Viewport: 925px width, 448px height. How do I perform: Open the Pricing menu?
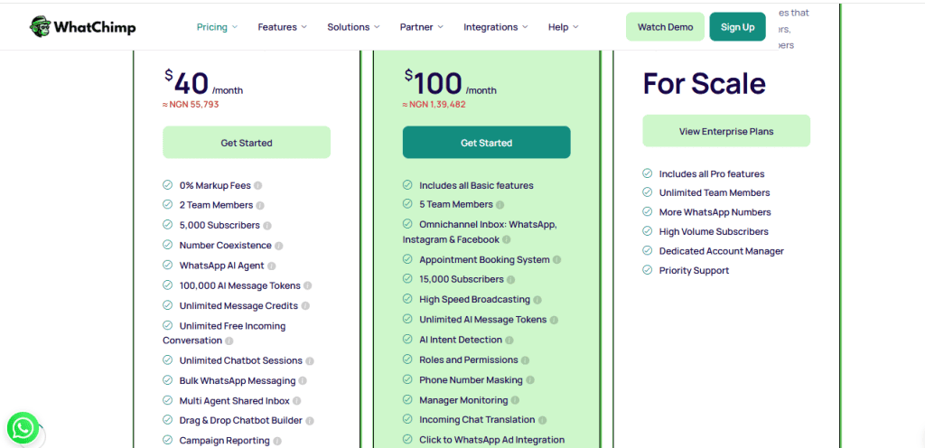click(217, 27)
